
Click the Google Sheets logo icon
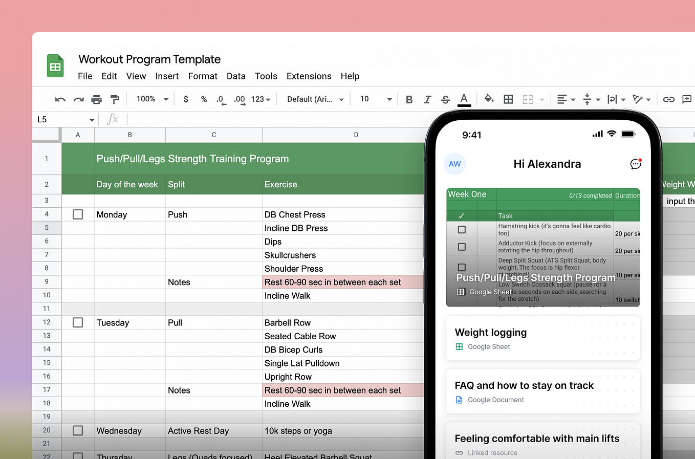point(55,66)
